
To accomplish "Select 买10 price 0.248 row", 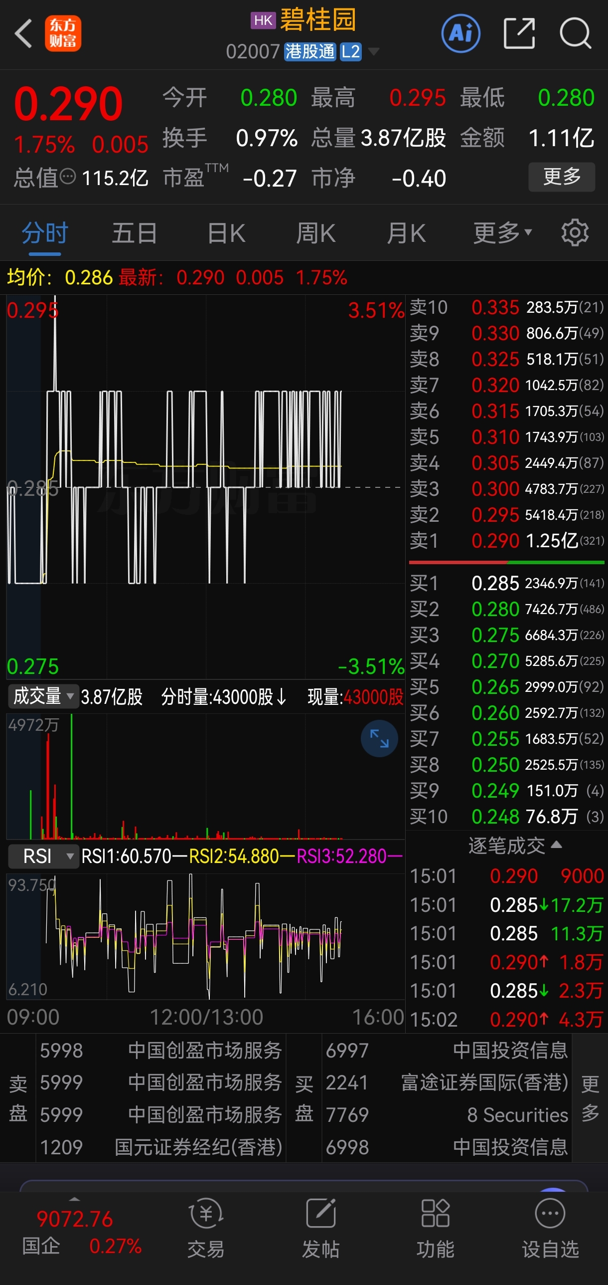I will [506, 817].
